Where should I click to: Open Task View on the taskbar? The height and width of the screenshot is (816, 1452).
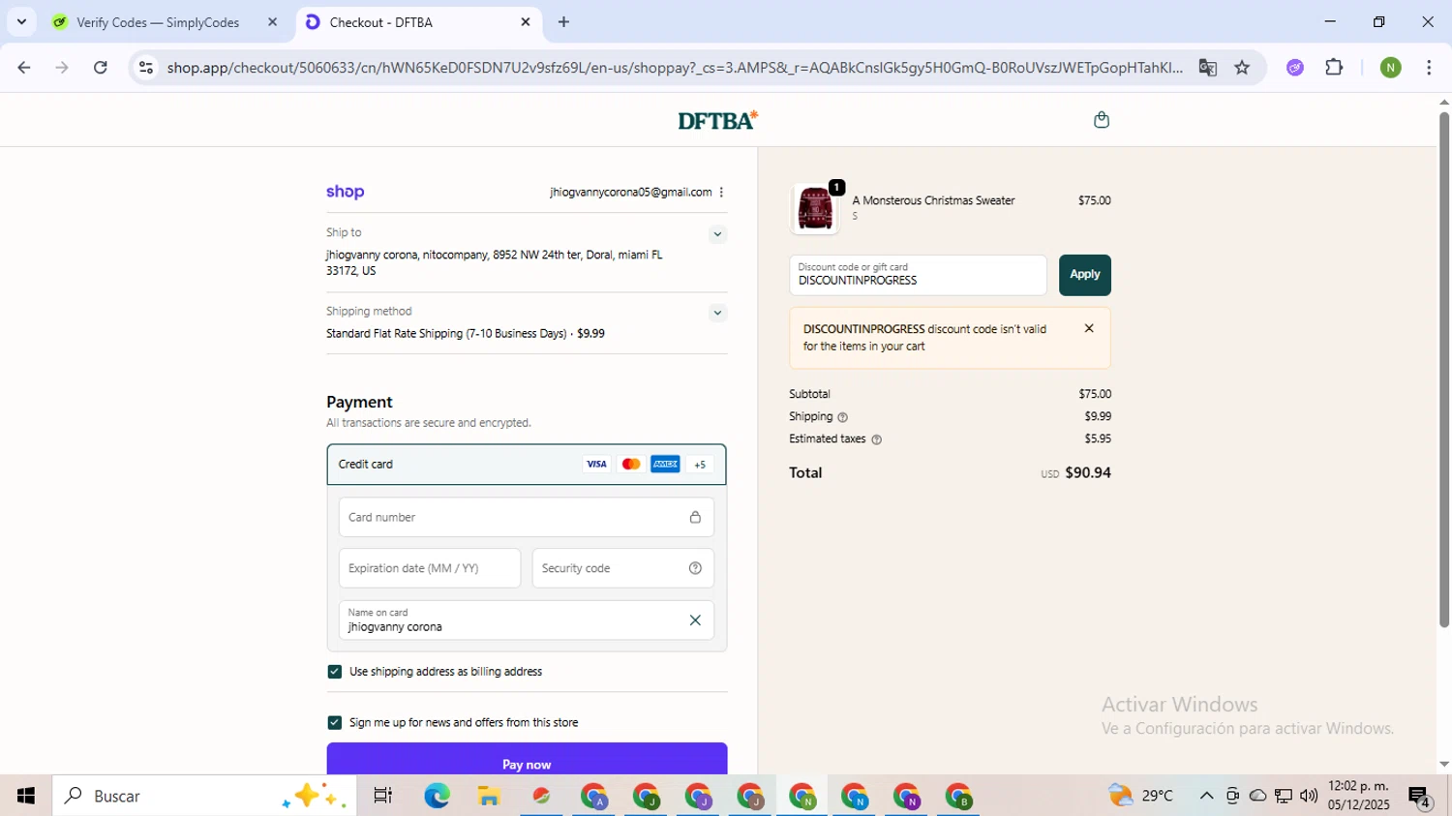383,796
